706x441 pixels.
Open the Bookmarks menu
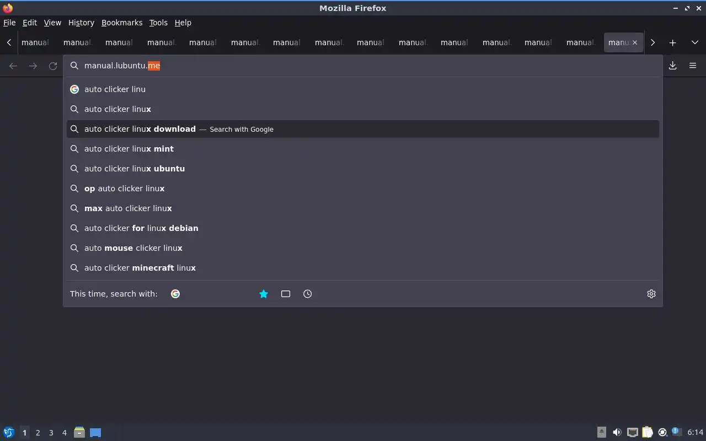point(122,23)
